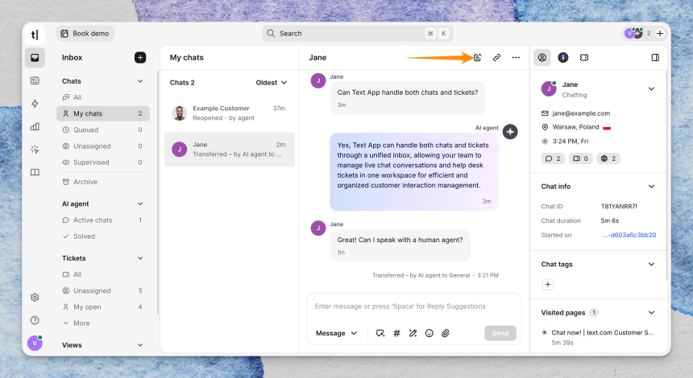The image size is (693, 378).
Task: Open the Oldest sort dropdown
Action: pyautogui.click(x=272, y=83)
